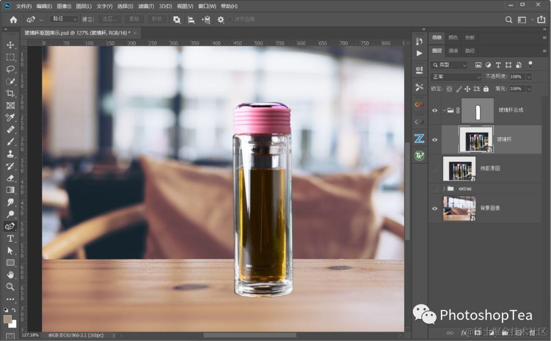Viewport: 551px width, 341px height.
Task: Select the Freeform Pen tool in toolbox
Action: coord(10,226)
